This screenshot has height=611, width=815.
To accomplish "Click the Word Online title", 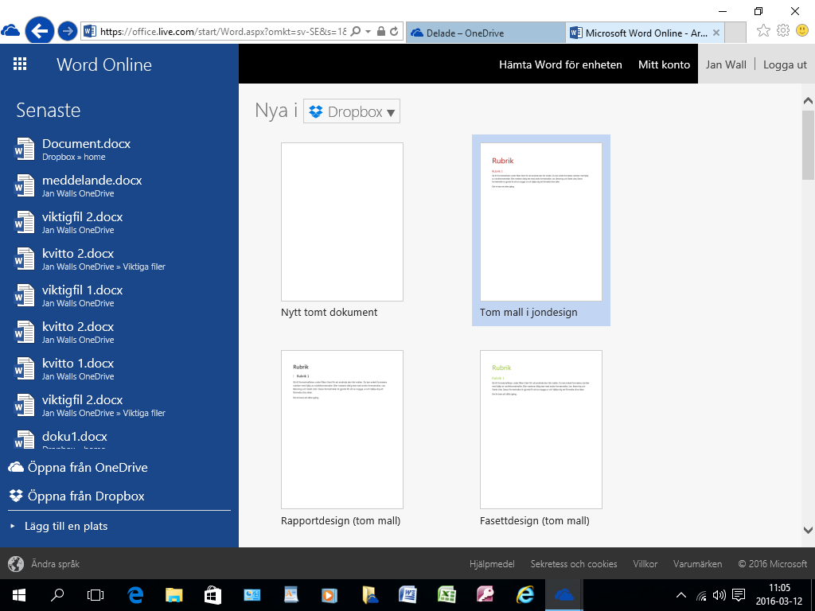I will 104,64.
